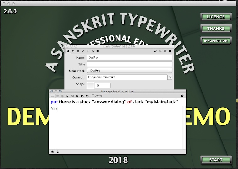Click the Message Box (Single Line) title bar
Image resolution: width=238 pixels, height=169 pixels.
click(117, 91)
